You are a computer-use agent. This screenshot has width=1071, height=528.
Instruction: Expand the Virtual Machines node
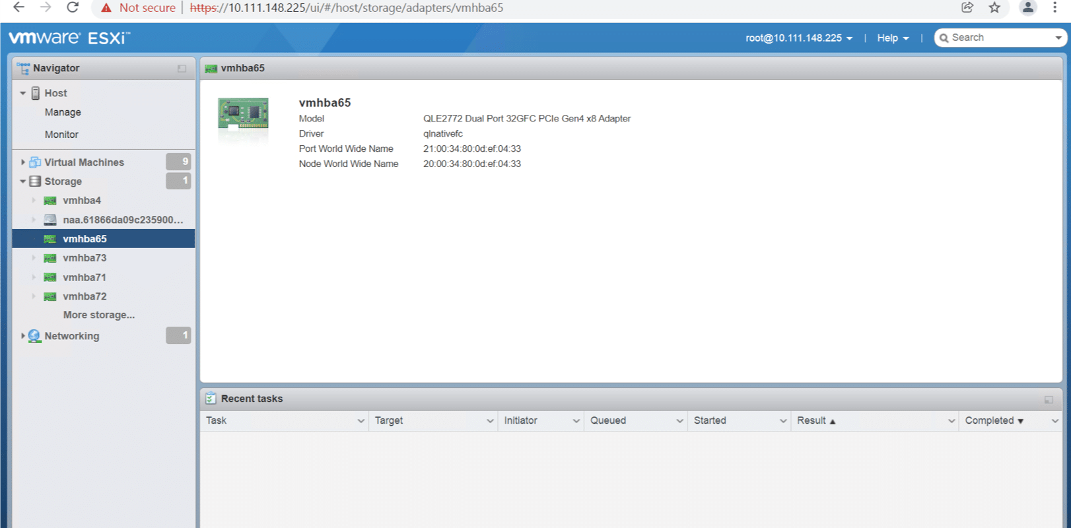[23, 162]
